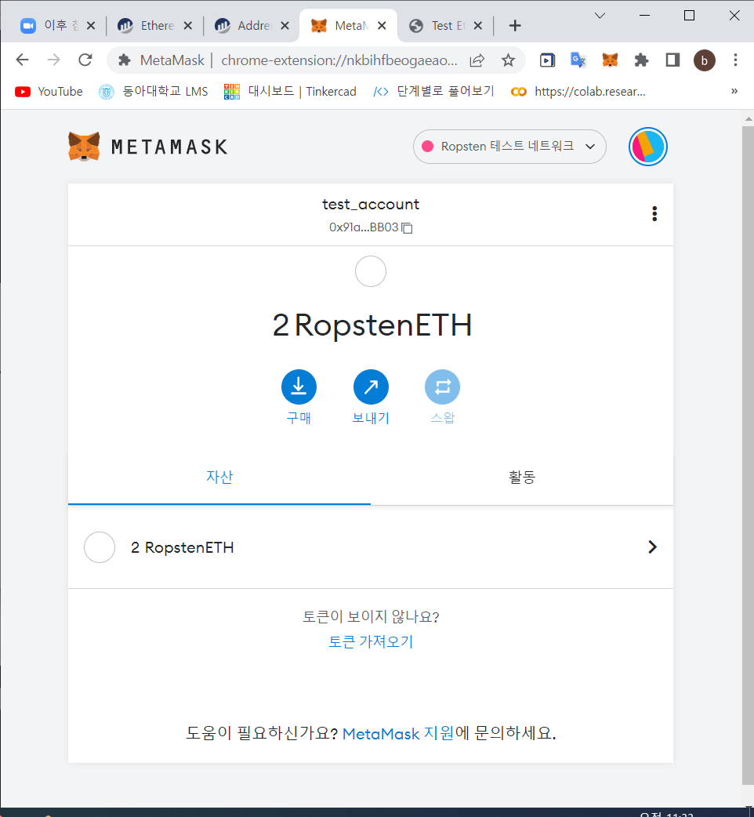Click the MetaMask fox logo
Screen dimensions: 754x817
coord(84,147)
